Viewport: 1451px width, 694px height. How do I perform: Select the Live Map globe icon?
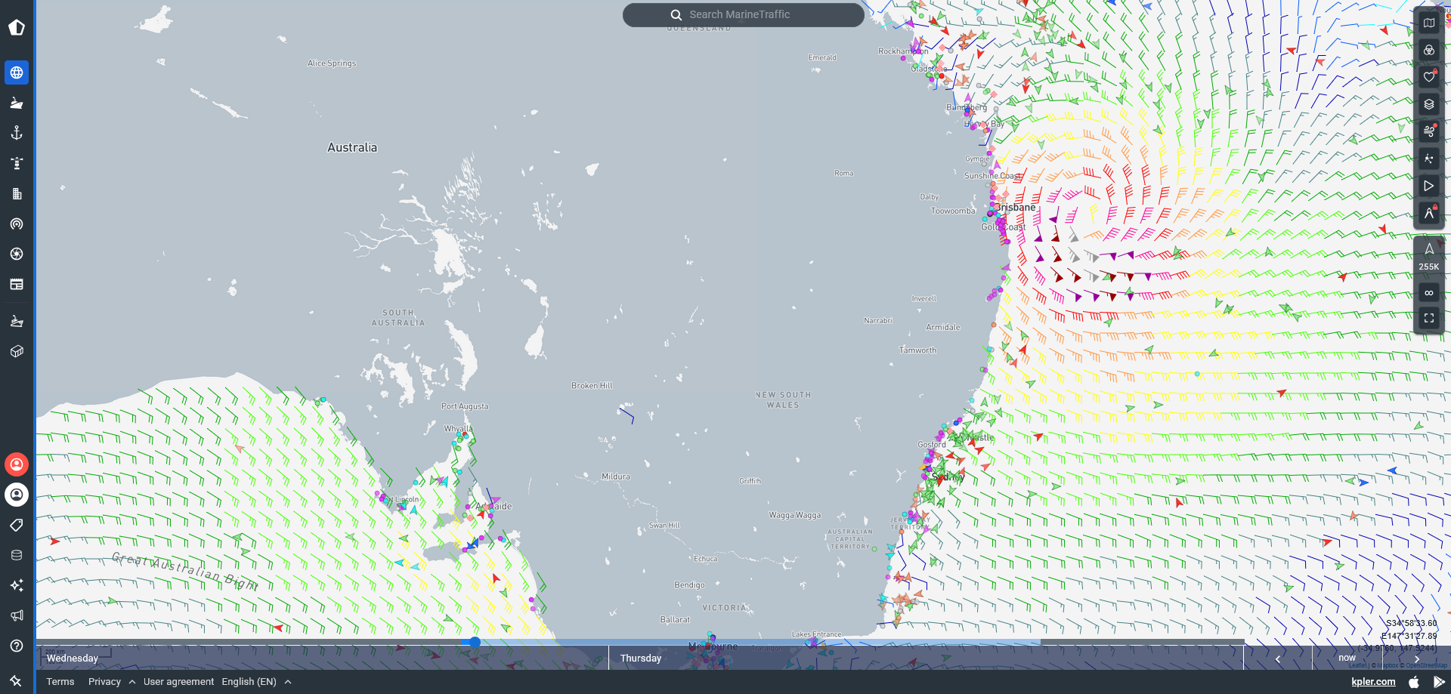click(x=17, y=72)
